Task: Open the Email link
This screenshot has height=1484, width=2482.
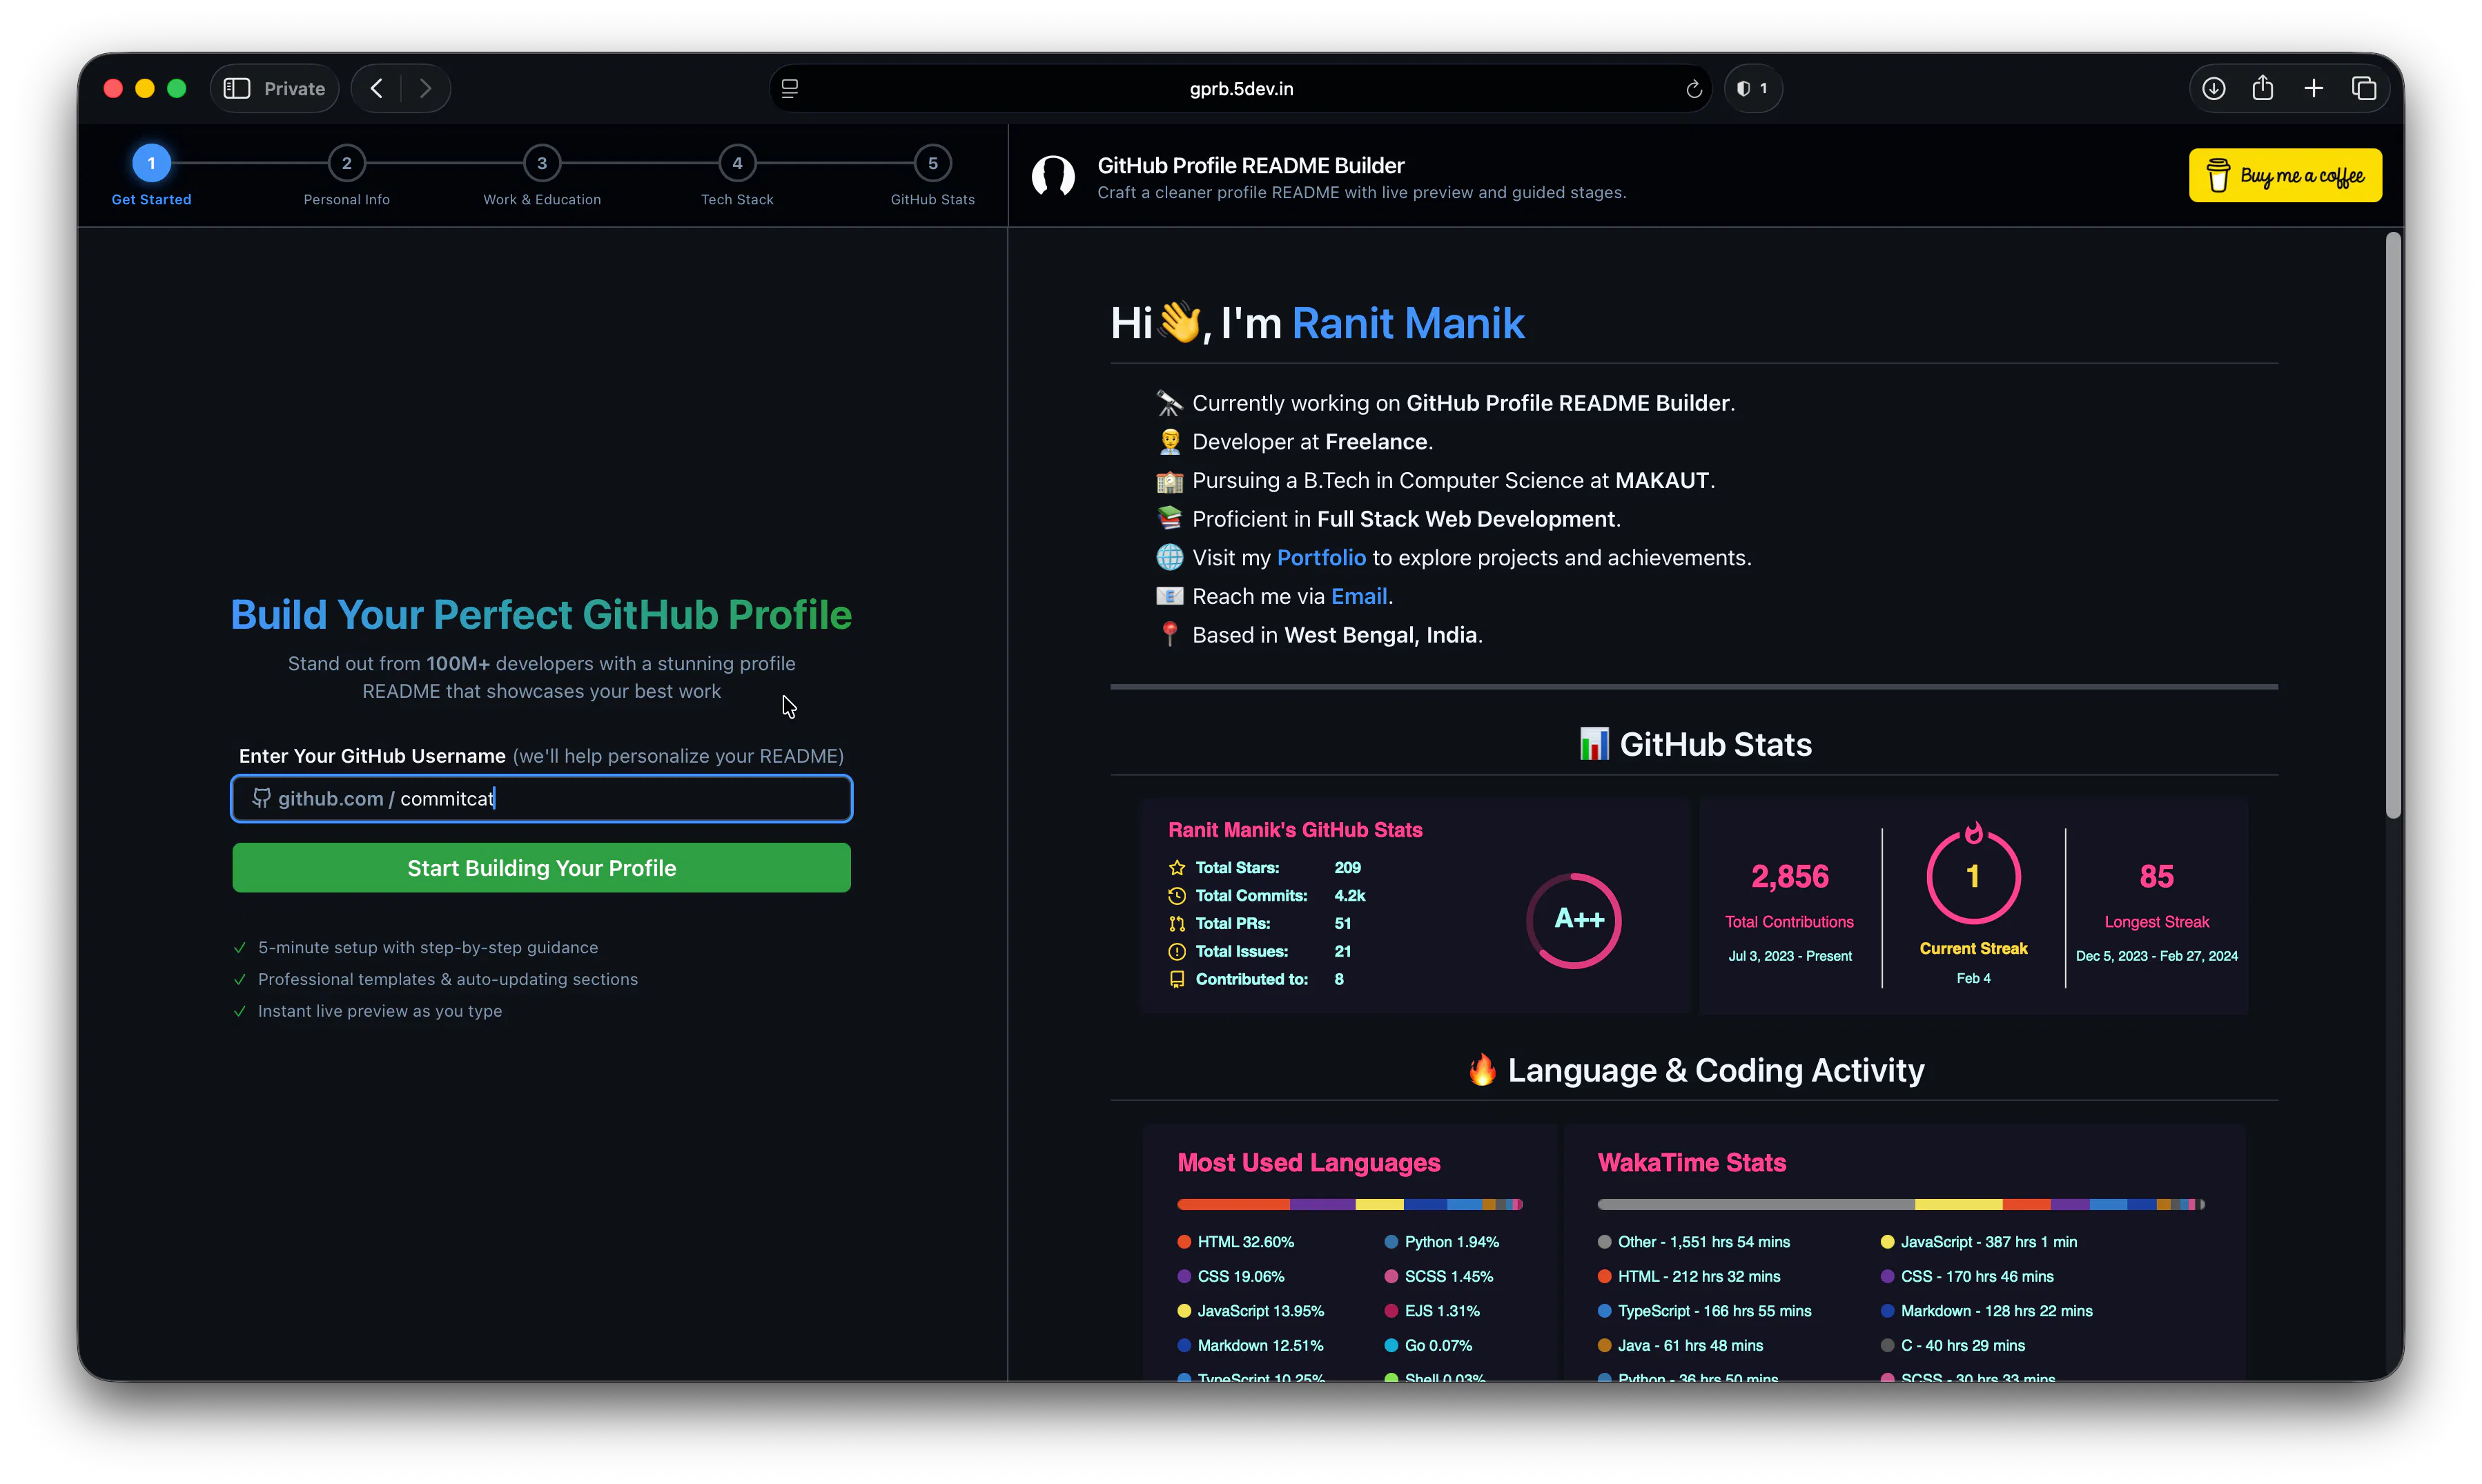Action: tap(1359, 596)
